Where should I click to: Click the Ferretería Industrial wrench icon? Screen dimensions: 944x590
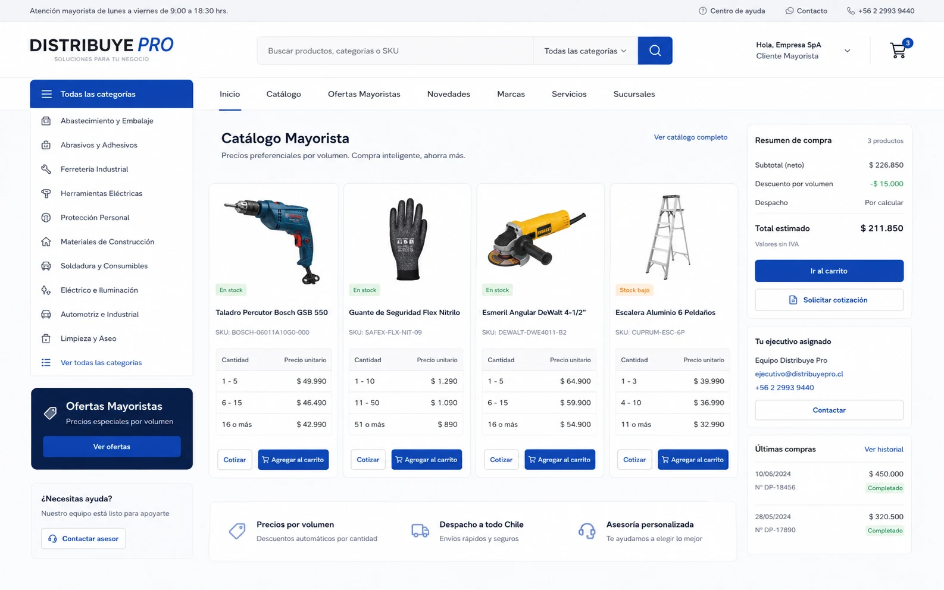tap(46, 169)
